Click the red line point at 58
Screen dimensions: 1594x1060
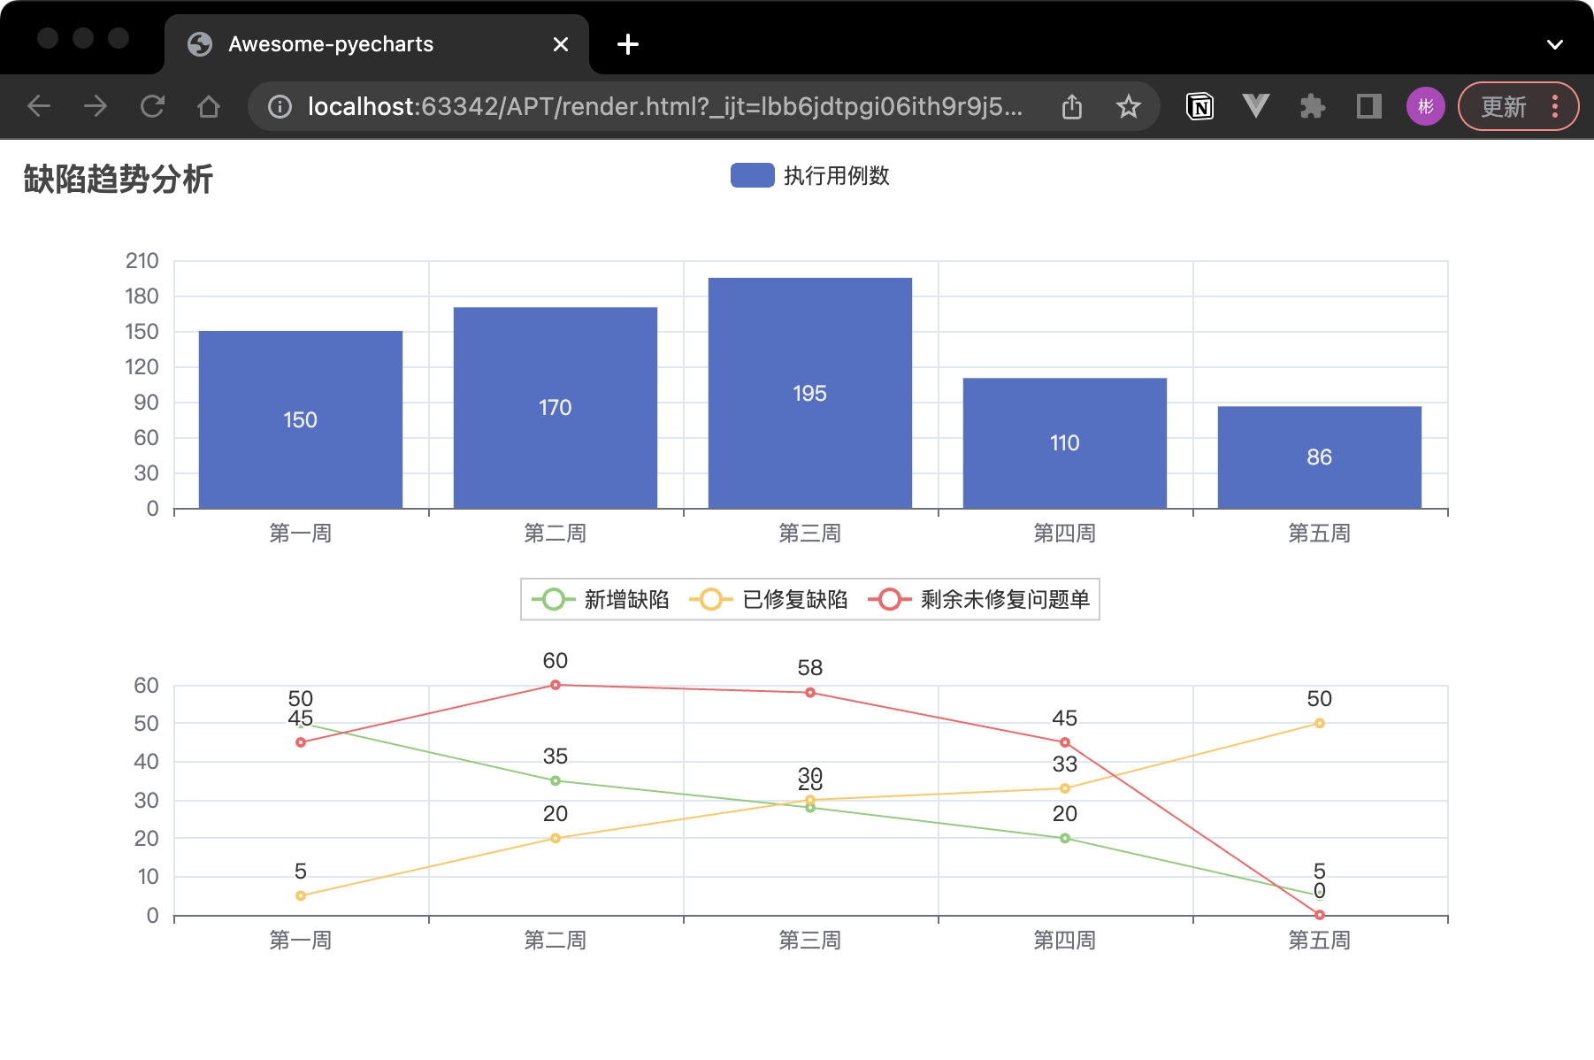pyautogui.click(x=810, y=693)
